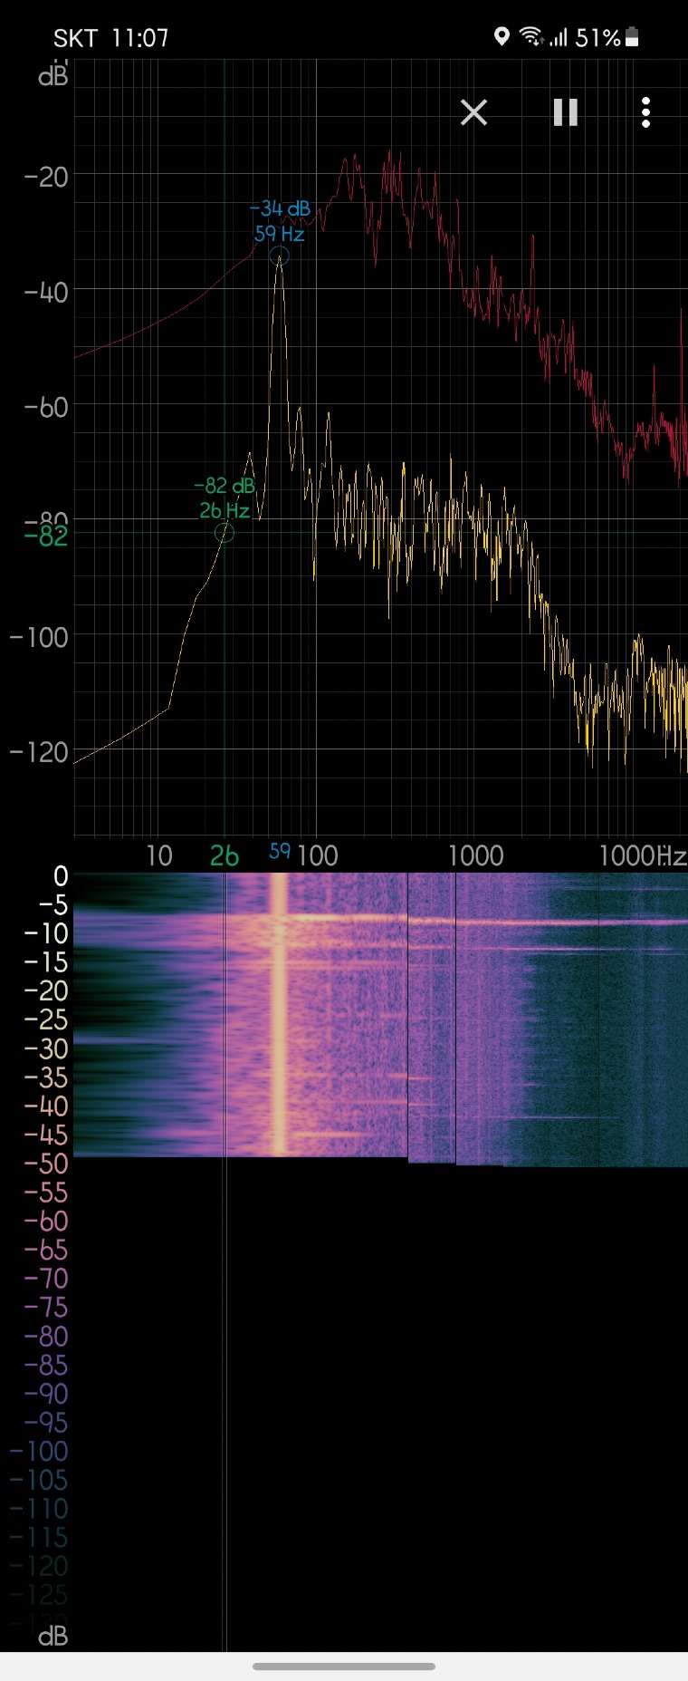This screenshot has width=688, height=1681.
Task: Click the bright 59 Hz band in waterfall
Action: click(x=280, y=1015)
